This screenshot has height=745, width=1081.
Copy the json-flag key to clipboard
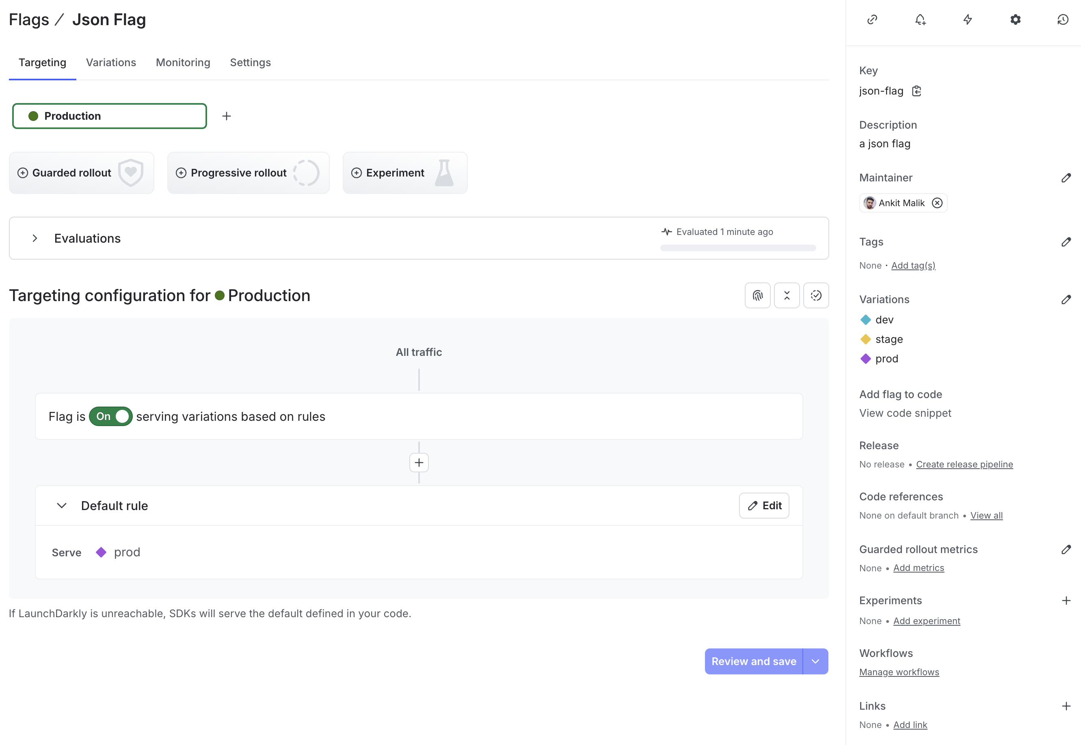[x=917, y=91]
